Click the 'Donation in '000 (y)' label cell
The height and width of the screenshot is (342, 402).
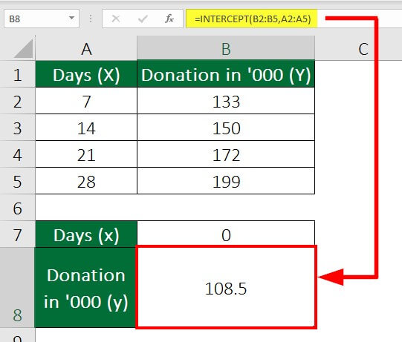(86, 288)
